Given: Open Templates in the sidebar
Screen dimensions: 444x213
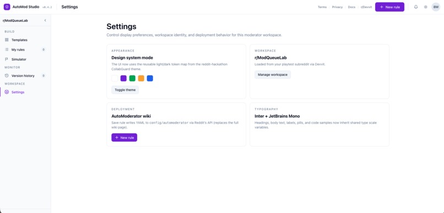Looking at the screenshot, I should (x=25, y=40).
